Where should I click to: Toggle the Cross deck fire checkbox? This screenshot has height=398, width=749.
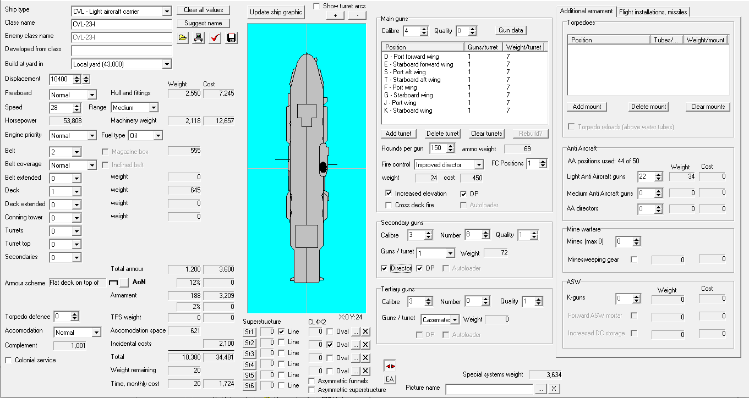point(389,205)
